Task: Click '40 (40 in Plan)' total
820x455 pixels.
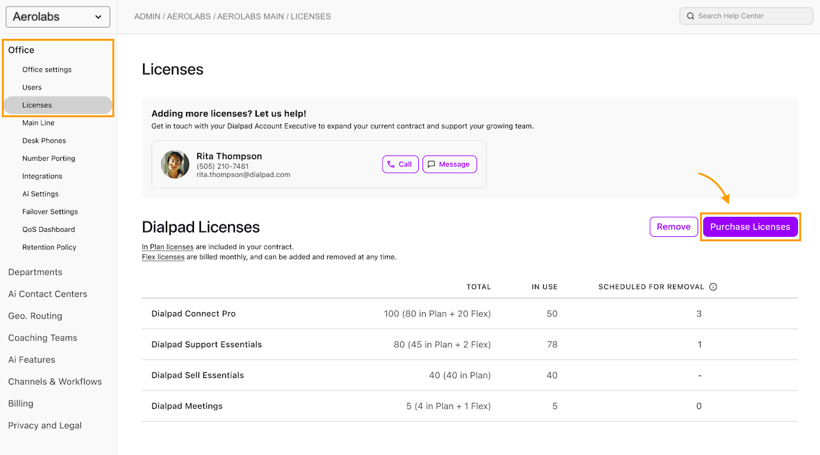Action: [x=460, y=375]
